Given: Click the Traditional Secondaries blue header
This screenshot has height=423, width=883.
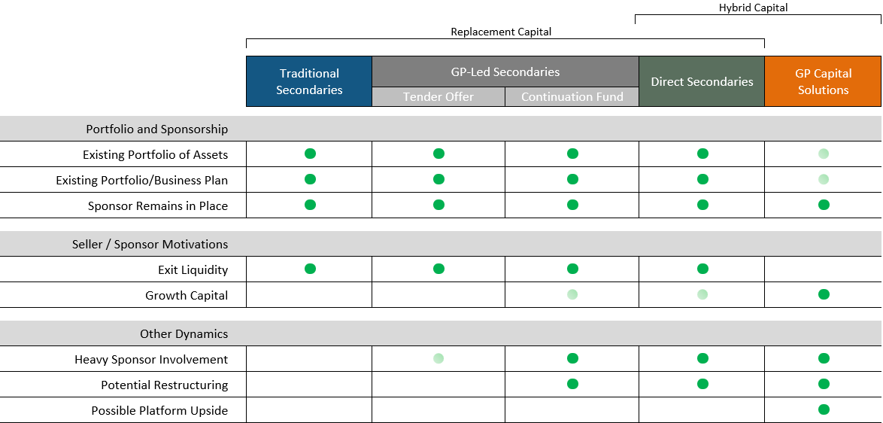Looking at the screenshot, I should [309, 81].
